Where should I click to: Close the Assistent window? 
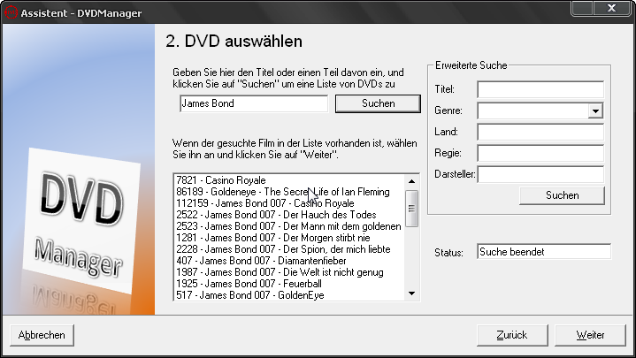click(611, 8)
